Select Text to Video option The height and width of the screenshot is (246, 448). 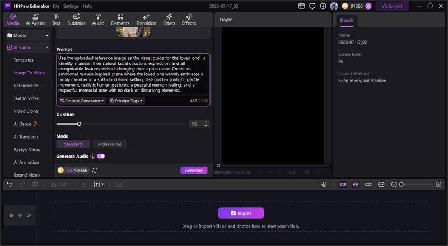click(26, 98)
